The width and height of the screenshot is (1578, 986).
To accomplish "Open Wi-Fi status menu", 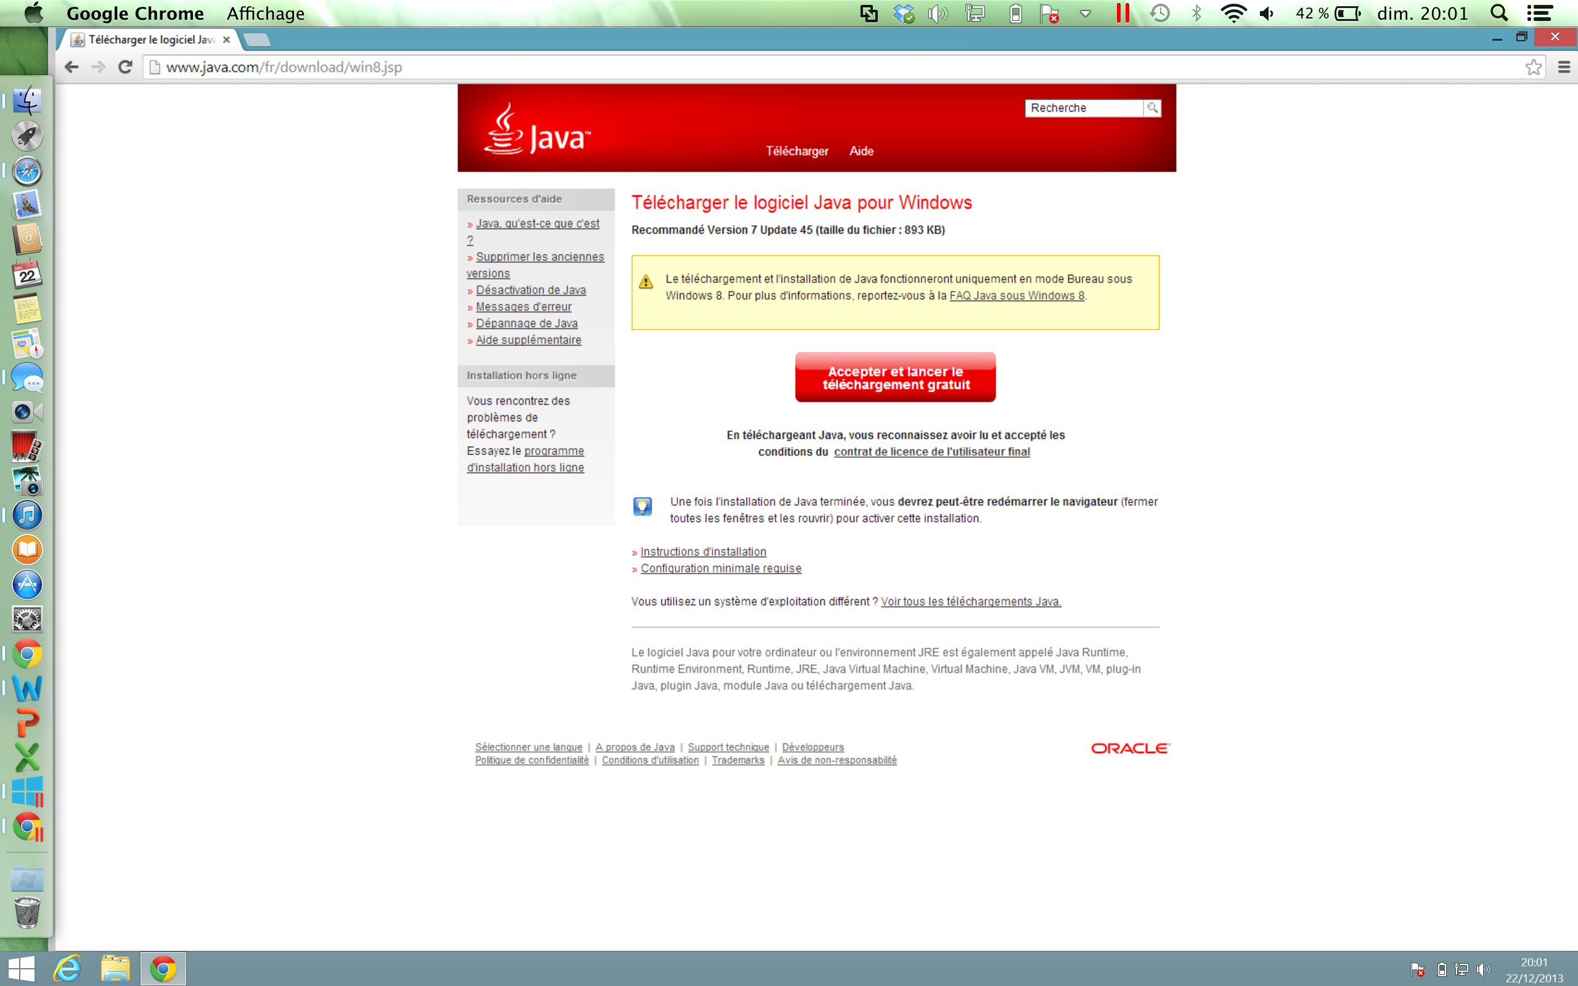I will 1233,13.
